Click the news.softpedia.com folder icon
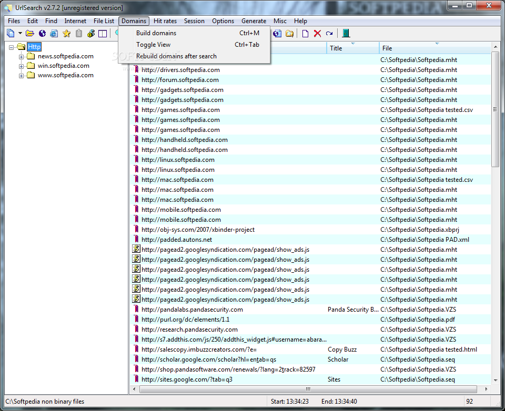Viewport: 505px width, 411px height. (x=31, y=56)
